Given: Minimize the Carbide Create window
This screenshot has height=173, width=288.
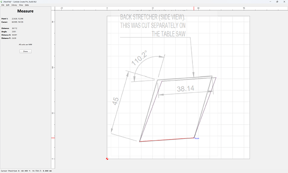Looking at the screenshot, I should click(x=270, y=2).
